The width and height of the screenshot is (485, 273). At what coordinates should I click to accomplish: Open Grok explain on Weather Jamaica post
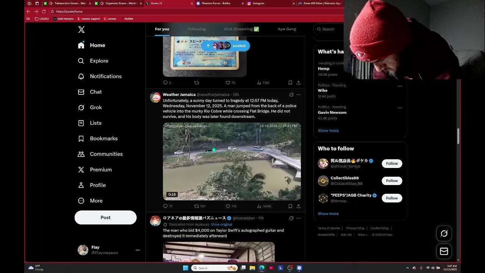(x=291, y=95)
